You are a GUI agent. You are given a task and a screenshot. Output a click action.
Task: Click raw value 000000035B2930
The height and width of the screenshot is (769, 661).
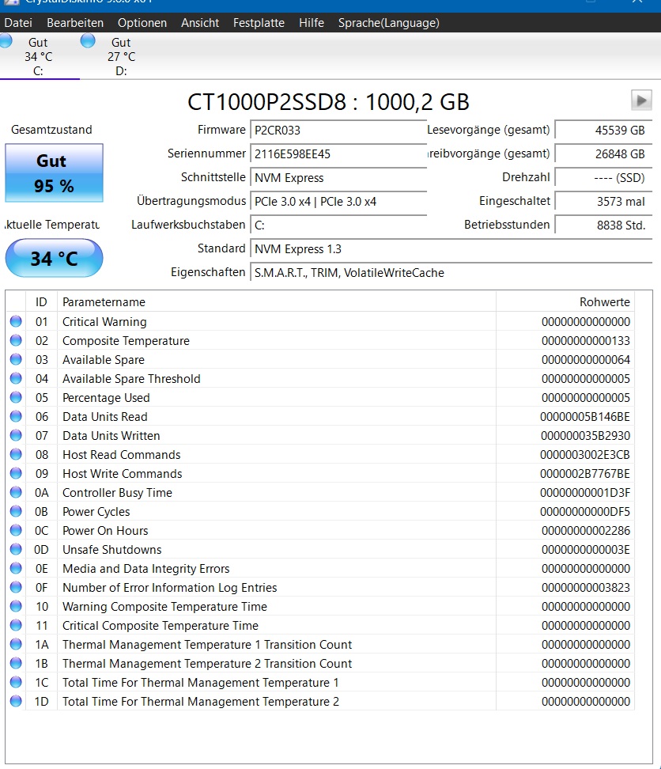(586, 436)
